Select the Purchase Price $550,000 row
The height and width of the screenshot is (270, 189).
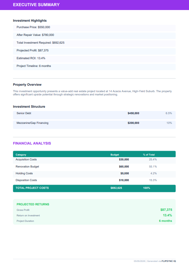coord(94,28)
